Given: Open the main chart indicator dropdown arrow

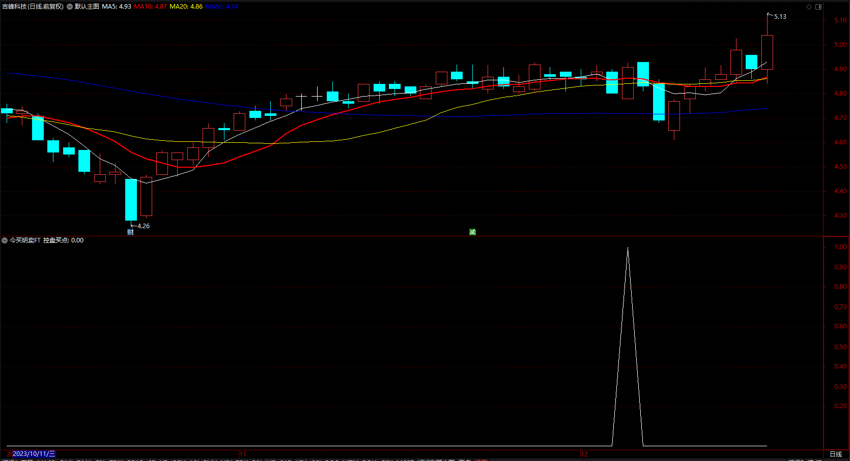Looking at the screenshot, I should click(x=70, y=7).
